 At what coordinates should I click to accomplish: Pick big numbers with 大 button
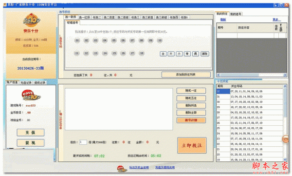[171, 54]
